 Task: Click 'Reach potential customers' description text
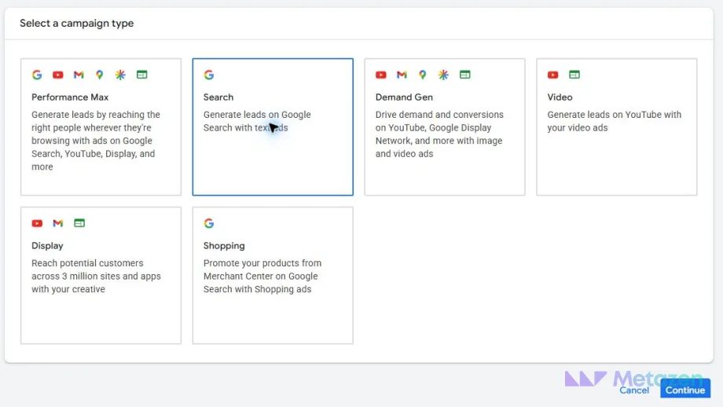96,276
